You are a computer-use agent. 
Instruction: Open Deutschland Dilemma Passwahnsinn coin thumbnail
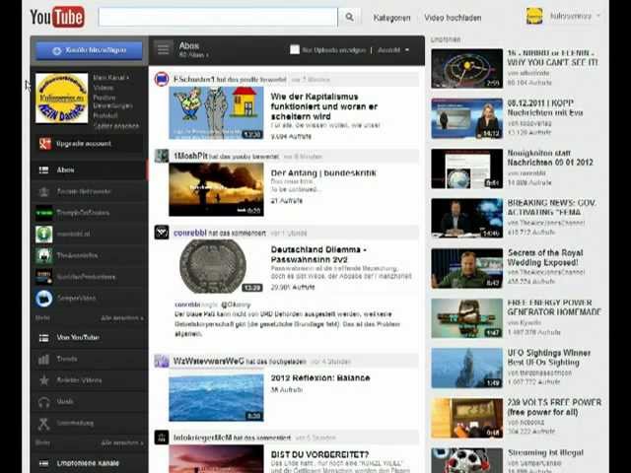216,266
